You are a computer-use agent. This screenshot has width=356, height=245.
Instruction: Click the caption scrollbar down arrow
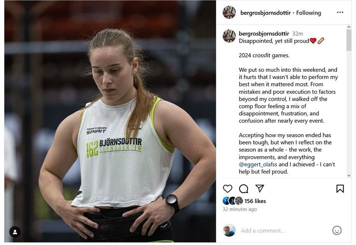coord(349,175)
